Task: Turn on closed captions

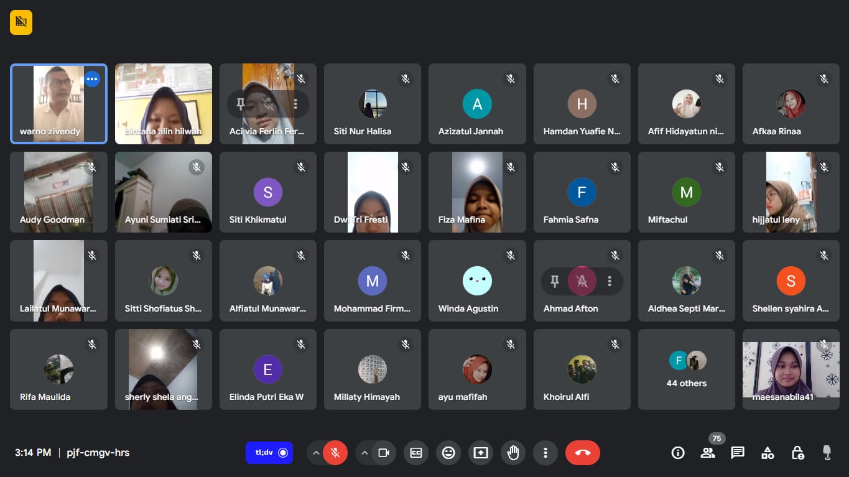Action: coord(416,453)
